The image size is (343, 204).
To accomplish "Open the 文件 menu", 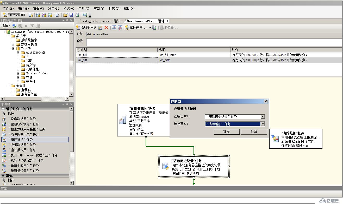I will click(x=8, y=9).
